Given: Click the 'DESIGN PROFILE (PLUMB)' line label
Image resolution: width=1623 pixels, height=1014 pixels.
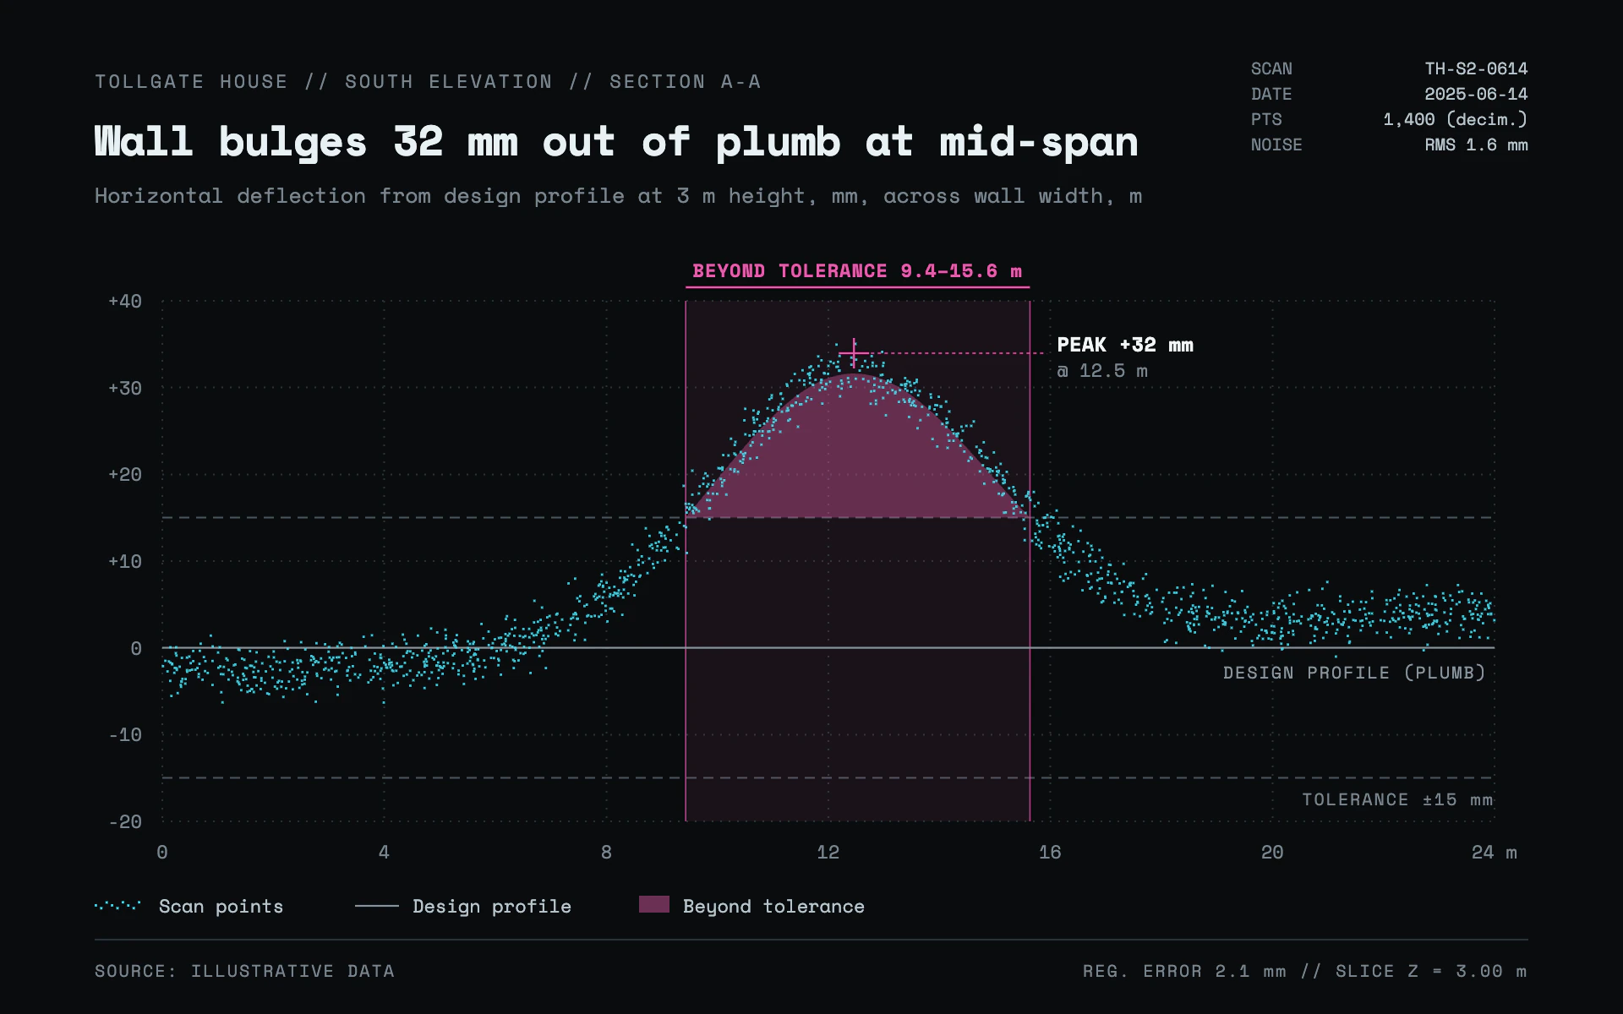Looking at the screenshot, I should click(x=1354, y=673).
